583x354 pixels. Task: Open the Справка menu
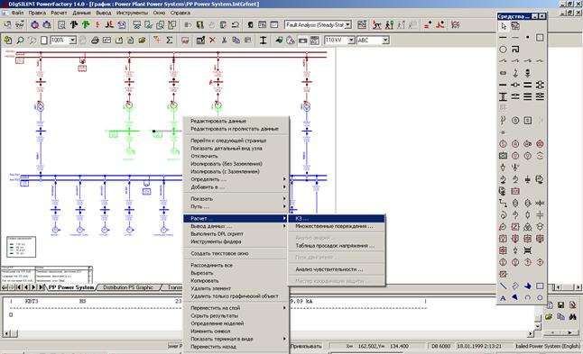click(x=180, y=13)
